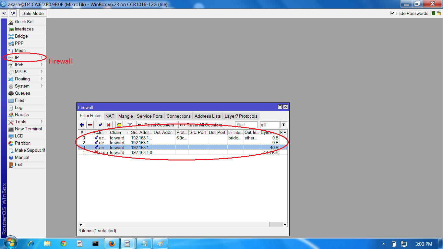This screenshot has width=443, height=249.
Task: Enable selected rule with blue check icon
Action: pyautogui.click(x=100, y=125)
